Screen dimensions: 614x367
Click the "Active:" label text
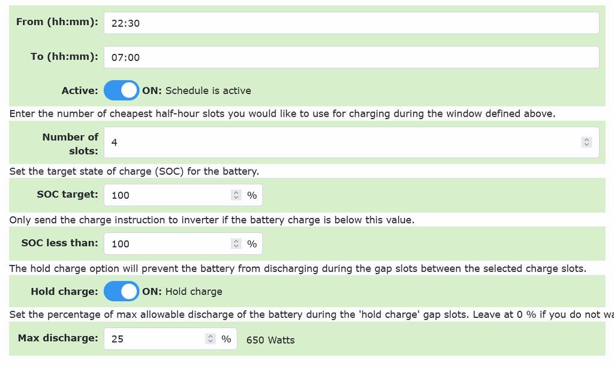point(79,91)
